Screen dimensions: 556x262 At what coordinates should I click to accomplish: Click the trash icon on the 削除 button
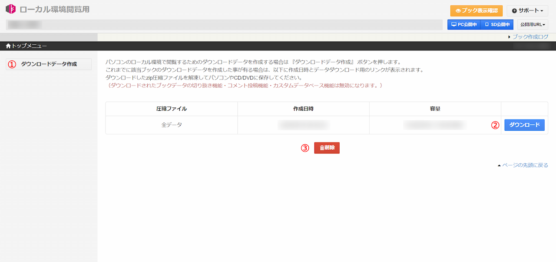click(322, 148)
